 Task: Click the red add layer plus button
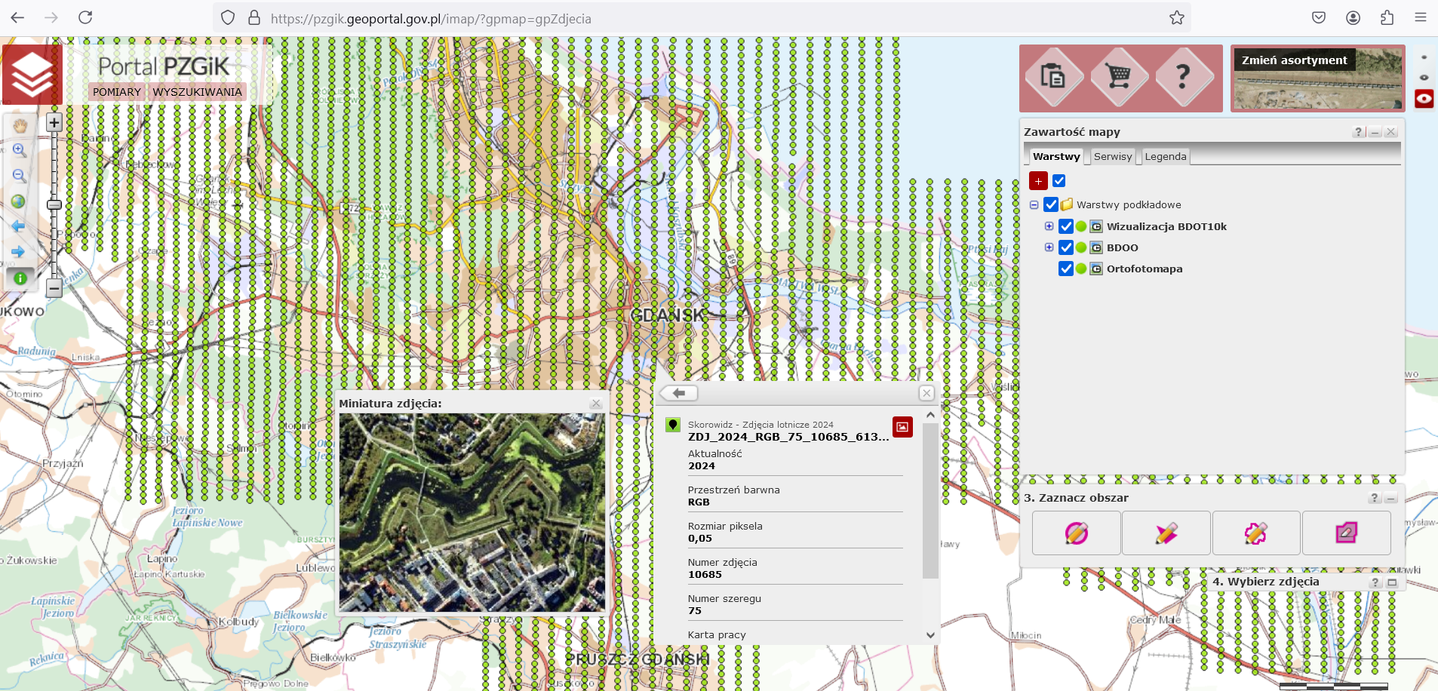[1038, 181]
